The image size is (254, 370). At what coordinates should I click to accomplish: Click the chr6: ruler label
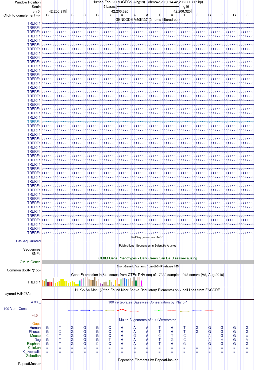point(37,11)
